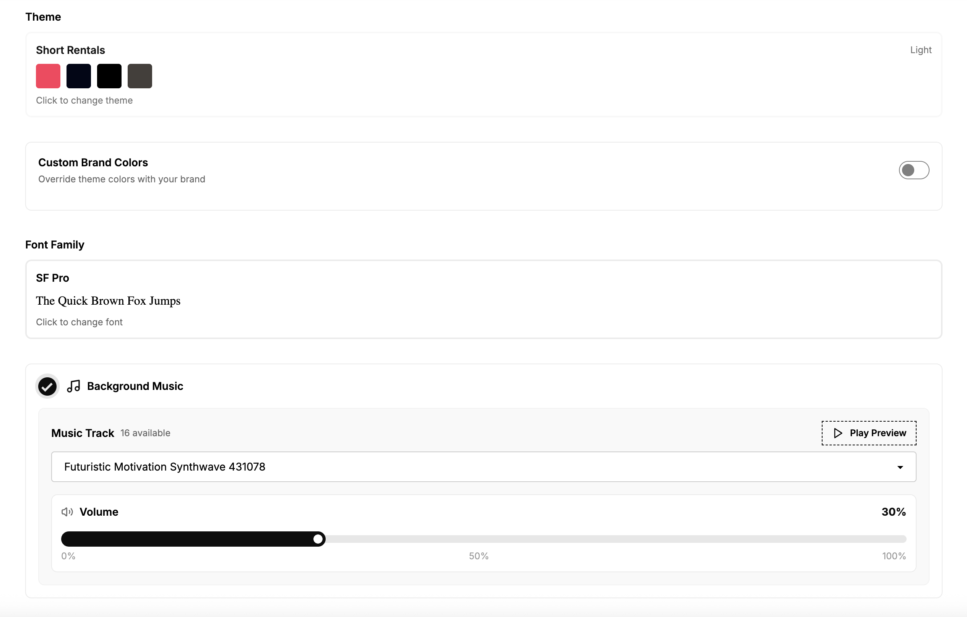This screenshot has width=967, height=617.
Task: Click the music note icon beside Background Music
Action: (74, 386)
